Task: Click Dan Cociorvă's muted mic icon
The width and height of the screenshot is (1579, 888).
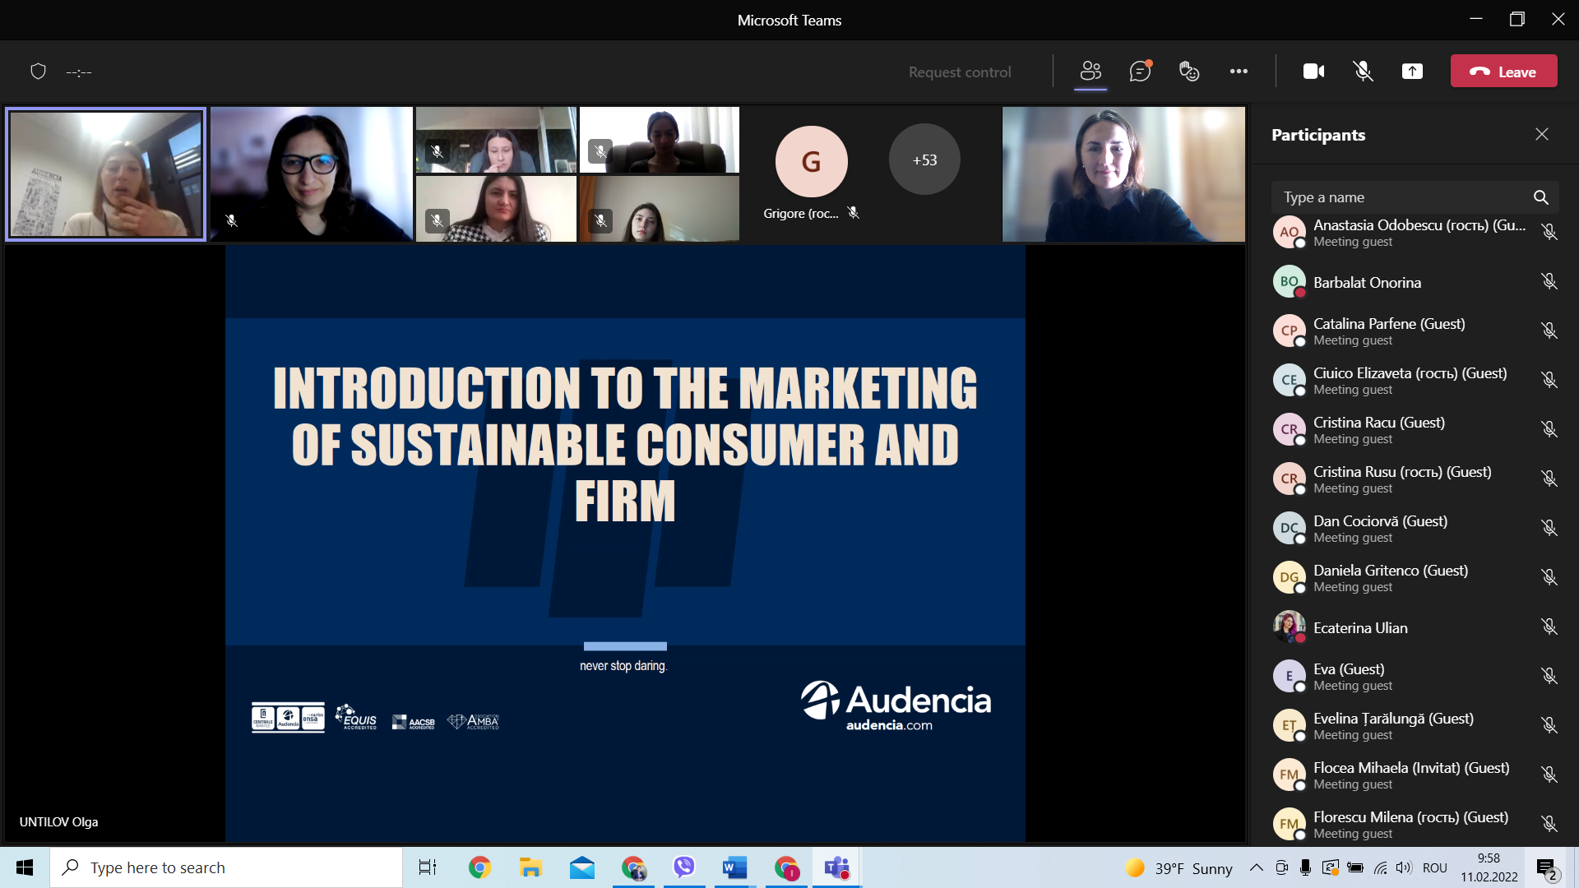Action: pos(1549,528)
